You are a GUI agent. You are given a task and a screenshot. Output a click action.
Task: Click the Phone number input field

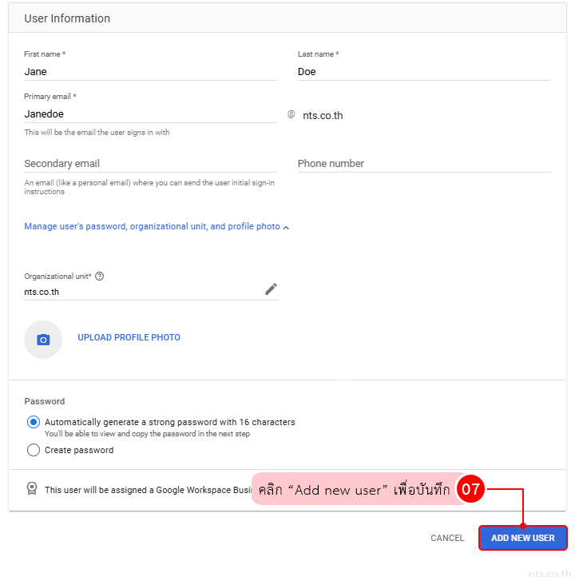tap(423, 164)
